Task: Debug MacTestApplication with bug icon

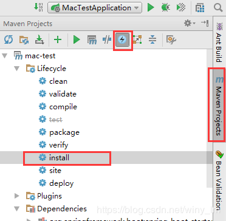Action: [165, 7]
